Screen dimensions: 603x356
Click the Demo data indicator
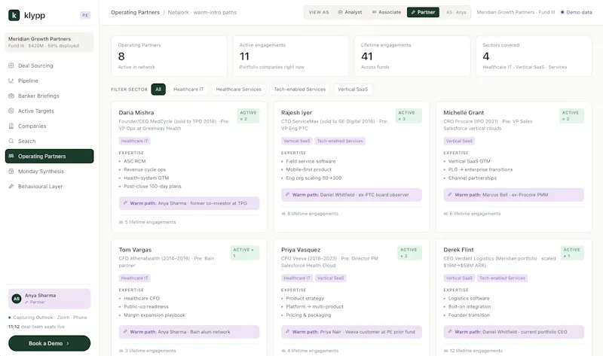point(576,12)
